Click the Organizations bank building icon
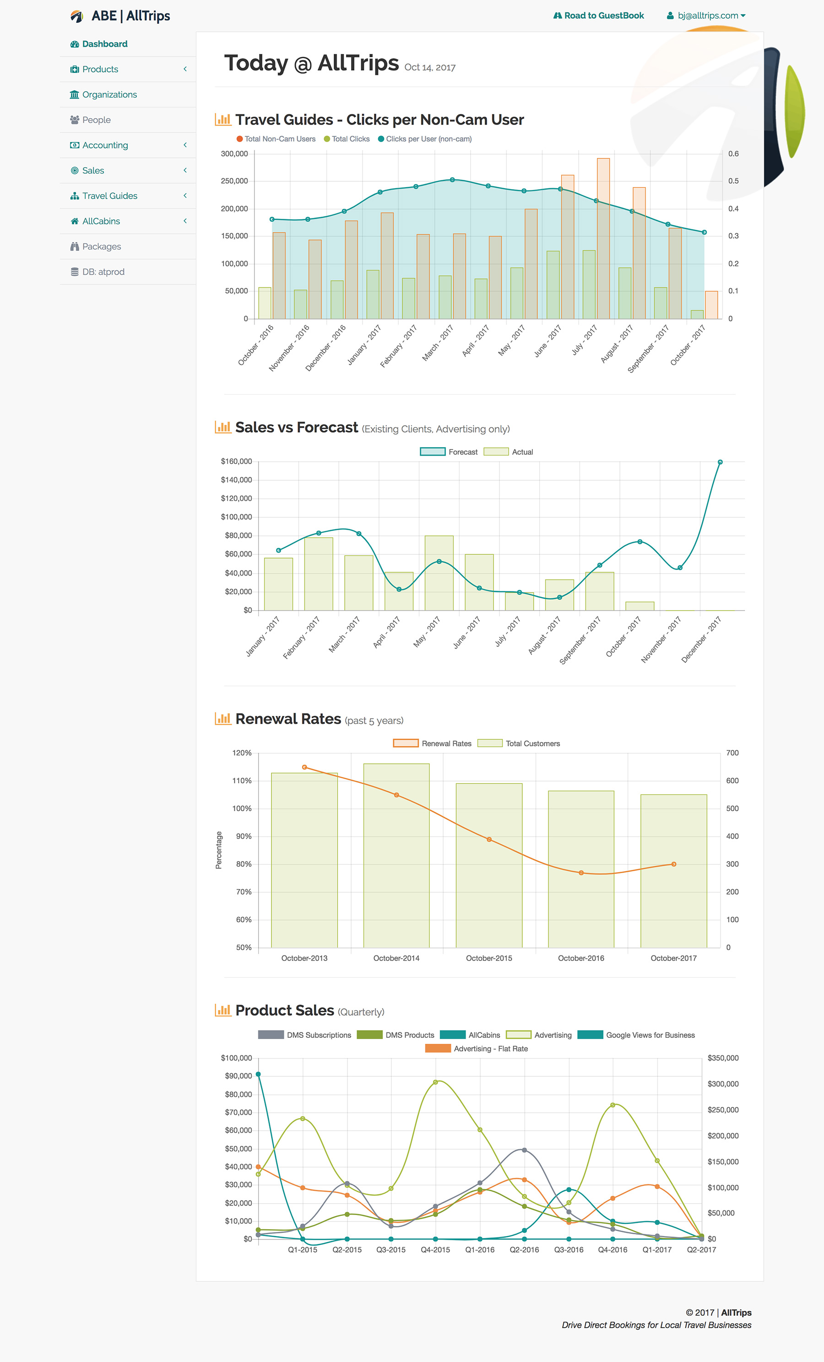824x1362 pixels. (x=75, y=94)
